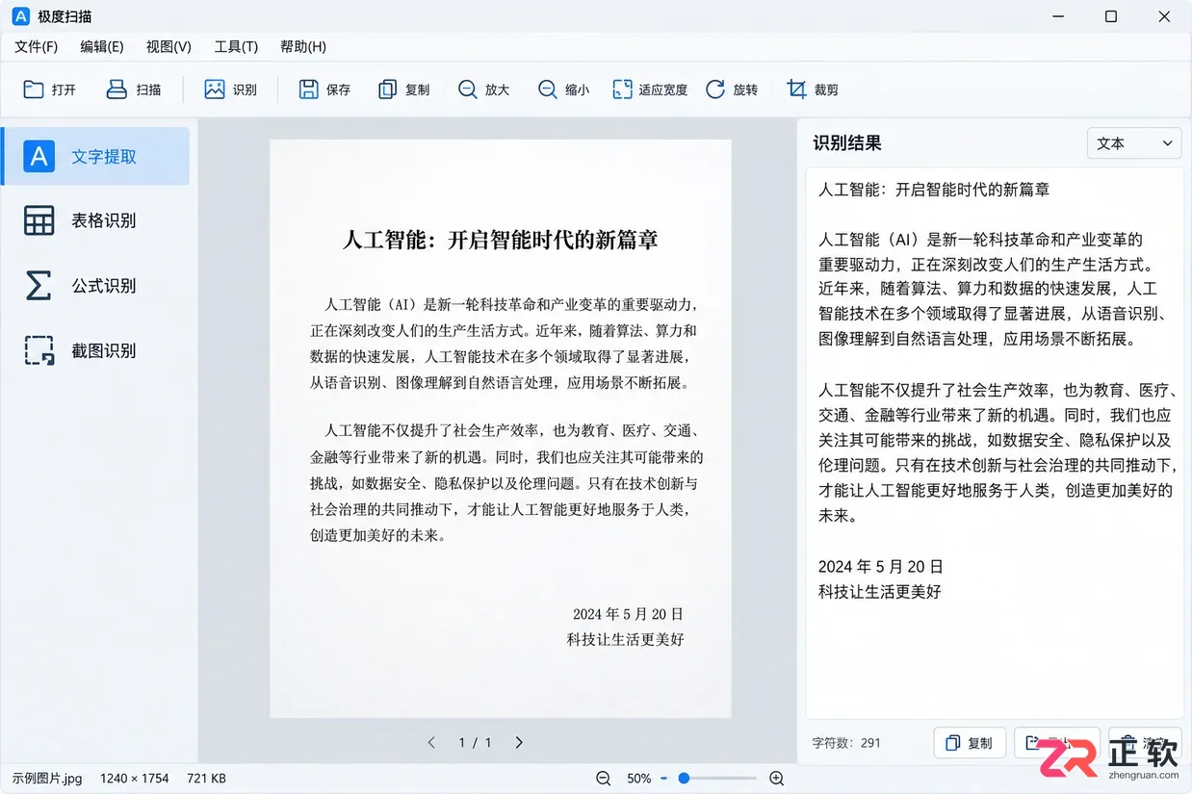Start a scan with 扫描 button

[x=133, y=90]
